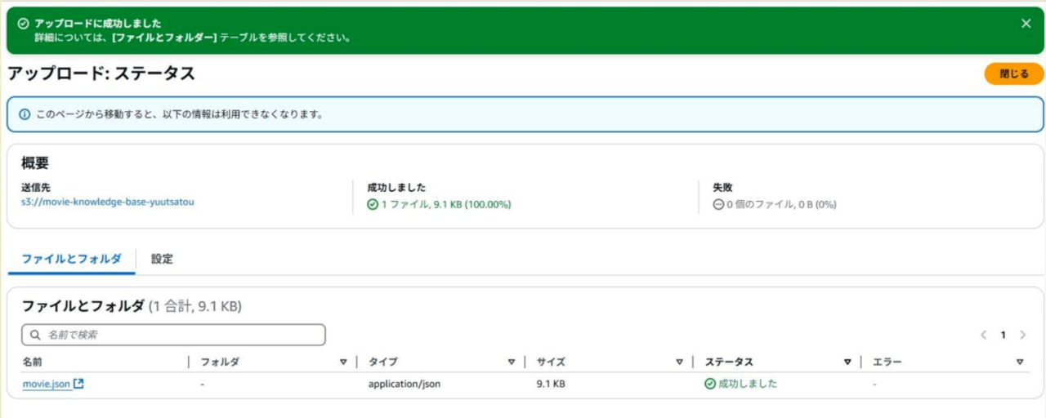This screenshot has height=418, width=1046.
Task: Switch to the 設定 tab
Action: pyautogui.click(x=162, y=259)
